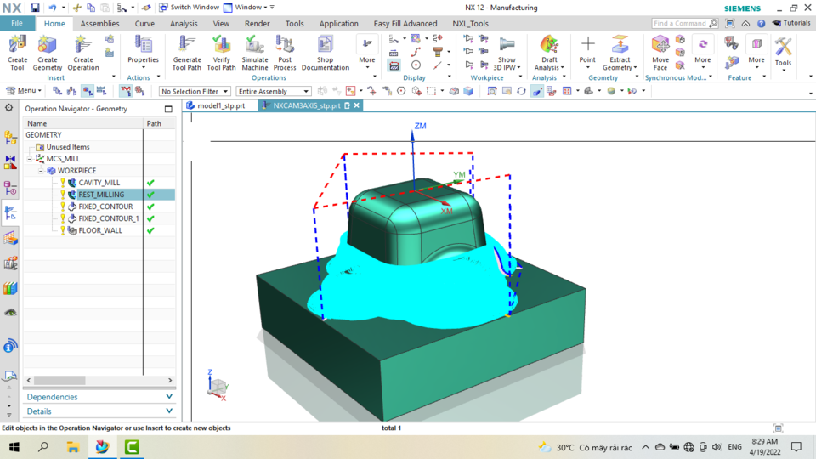Click the navigator horizontal scrollbar right arrow

[170, 381]
